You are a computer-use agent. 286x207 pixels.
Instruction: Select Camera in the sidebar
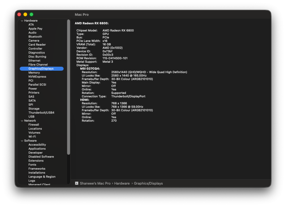[34, 41]
